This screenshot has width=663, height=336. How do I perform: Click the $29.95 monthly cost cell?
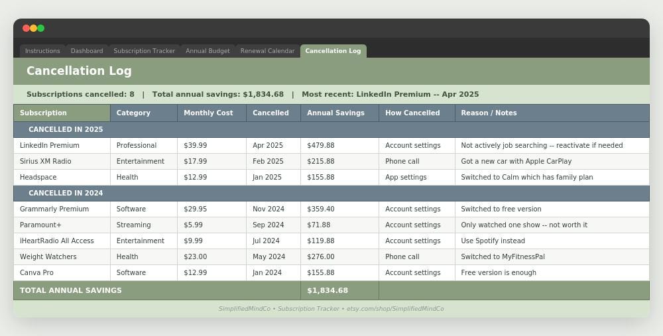[212, 209]
